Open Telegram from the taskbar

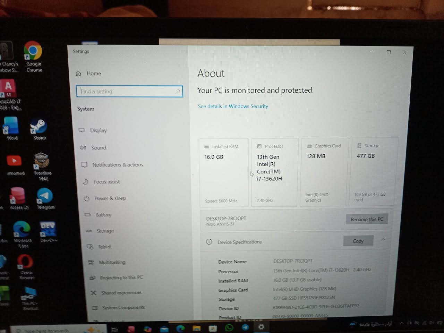point(246,327)
